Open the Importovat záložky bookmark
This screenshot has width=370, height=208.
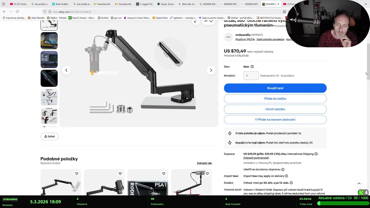pyautogui.click(x=14, y=18)
